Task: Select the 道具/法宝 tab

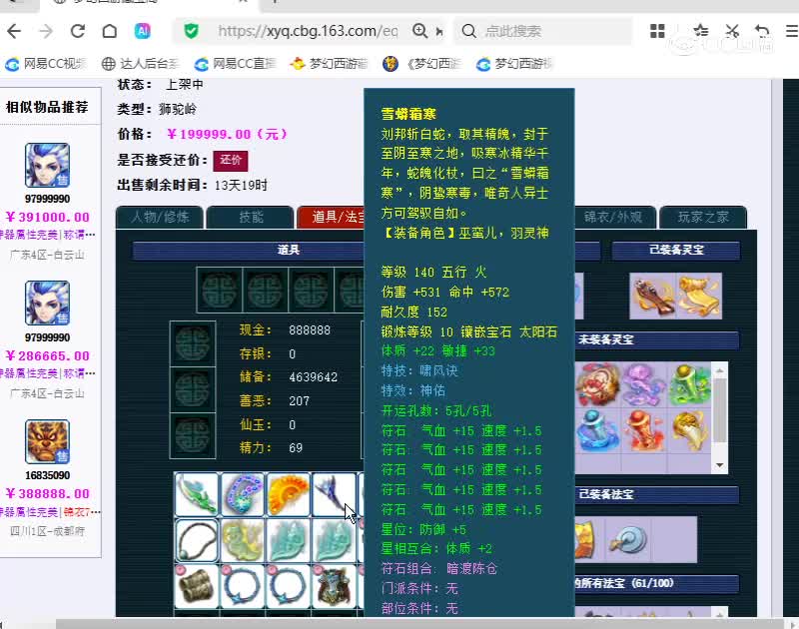Action: click(331, 218)
